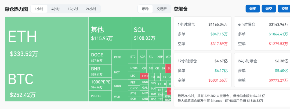
Task: Select the 1小时 time range tab
Action: (x=39, y=9)
